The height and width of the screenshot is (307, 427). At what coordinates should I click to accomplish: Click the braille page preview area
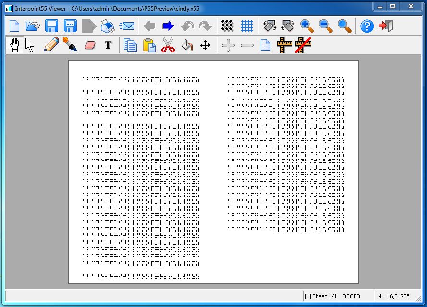click(213, 172)
